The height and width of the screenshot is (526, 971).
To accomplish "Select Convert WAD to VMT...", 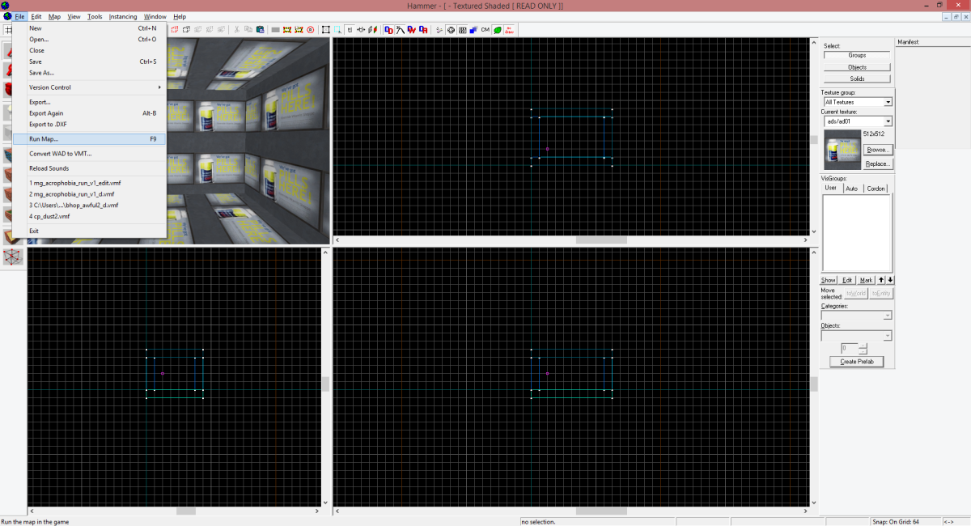I will coord(90,154).
